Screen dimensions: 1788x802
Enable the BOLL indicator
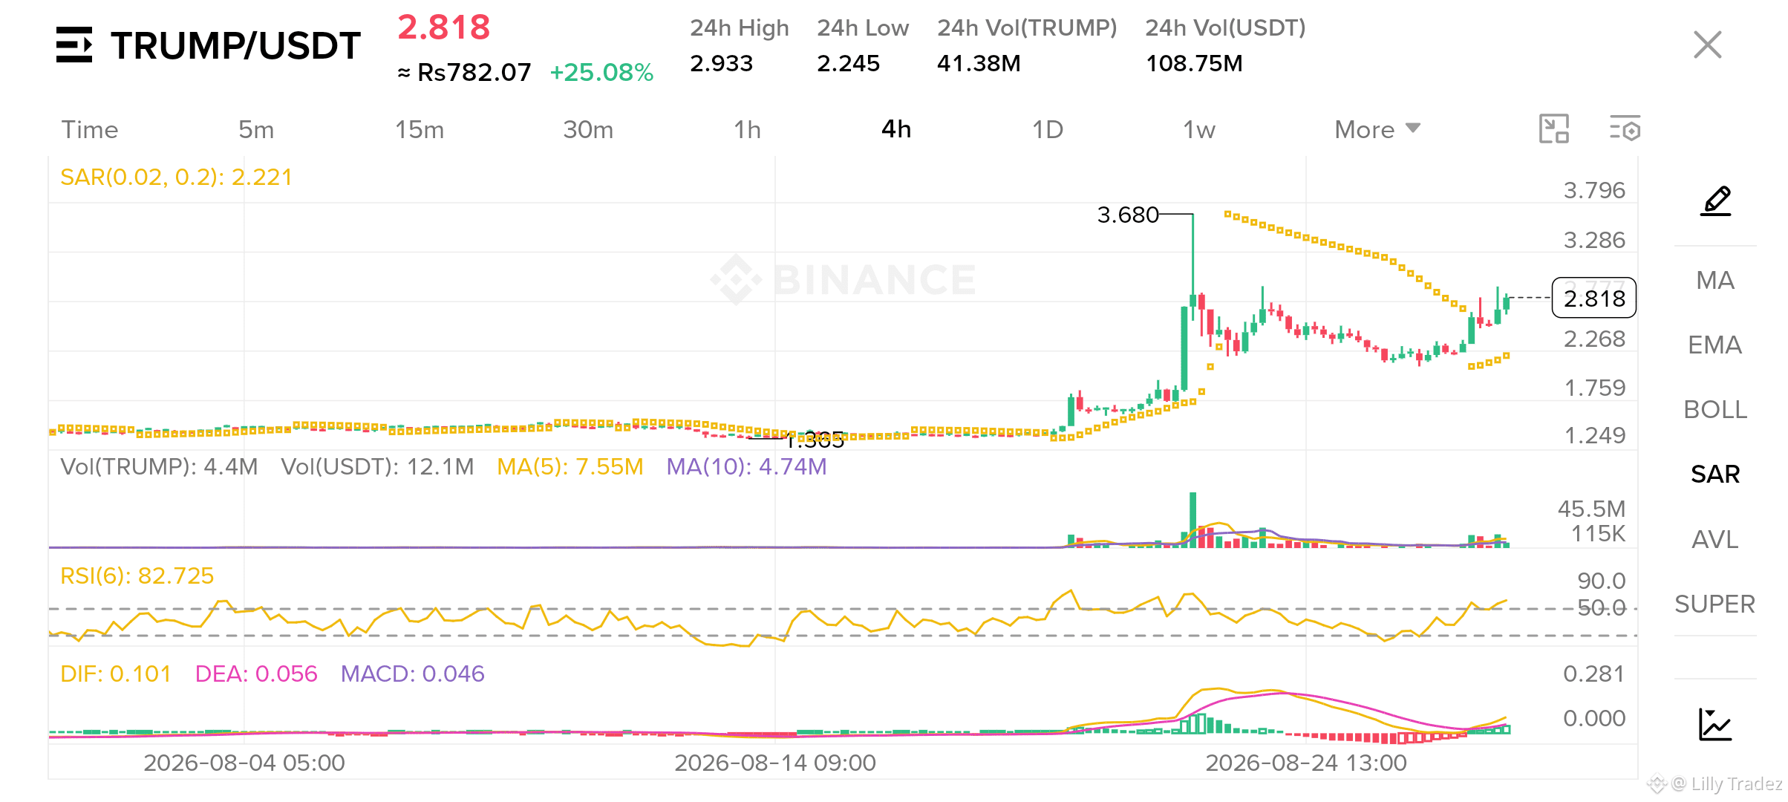[1715, 409]
